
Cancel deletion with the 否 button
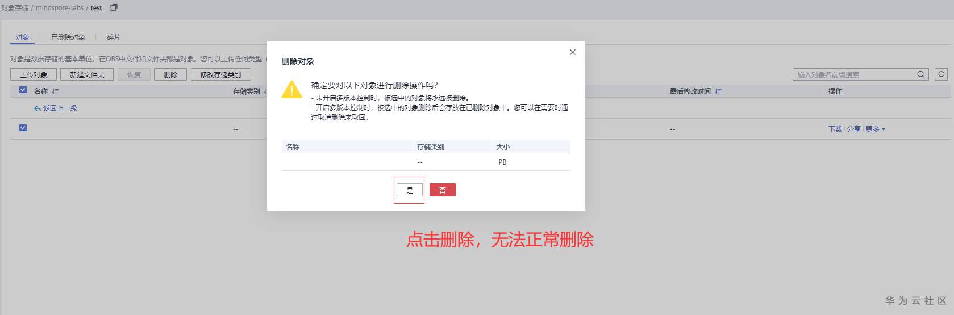coord(443,190)
